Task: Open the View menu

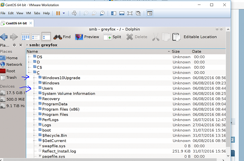Action: point(20,13)
